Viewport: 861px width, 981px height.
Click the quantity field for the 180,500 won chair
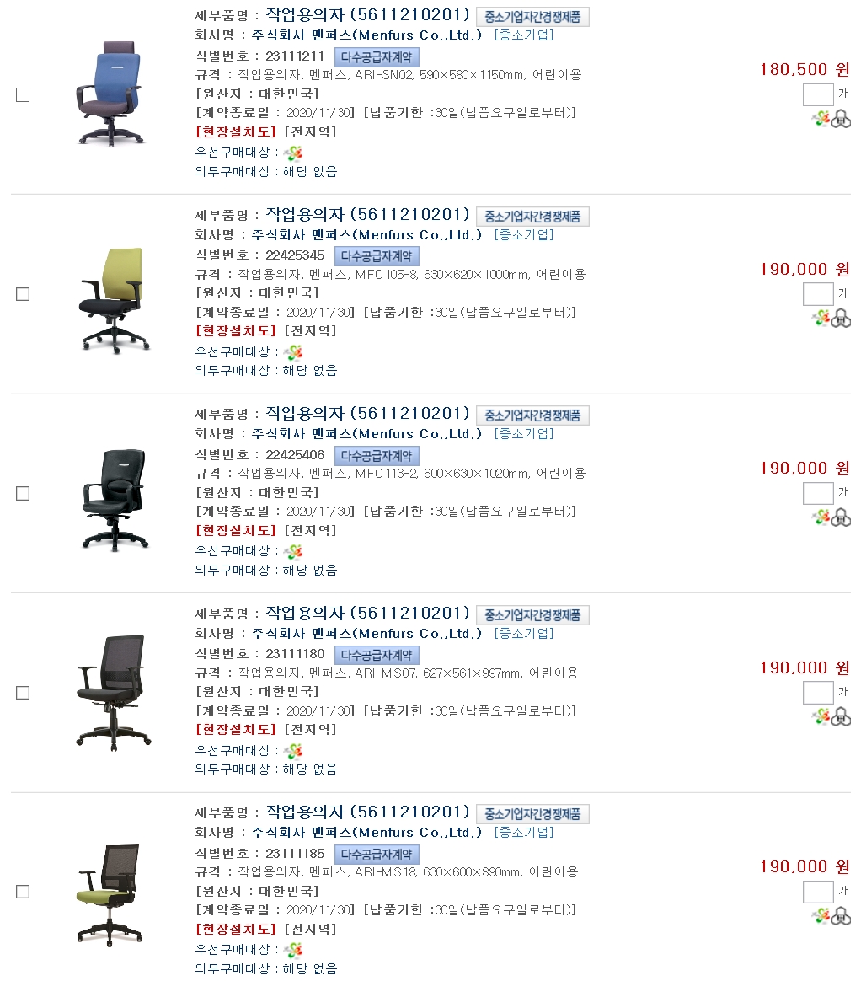(x=818, y=94)
